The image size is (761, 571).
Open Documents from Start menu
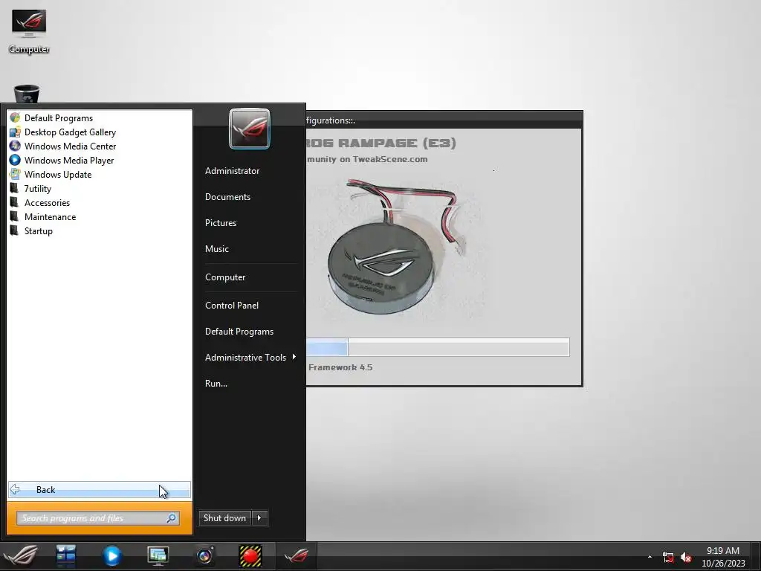coord(227,196)
